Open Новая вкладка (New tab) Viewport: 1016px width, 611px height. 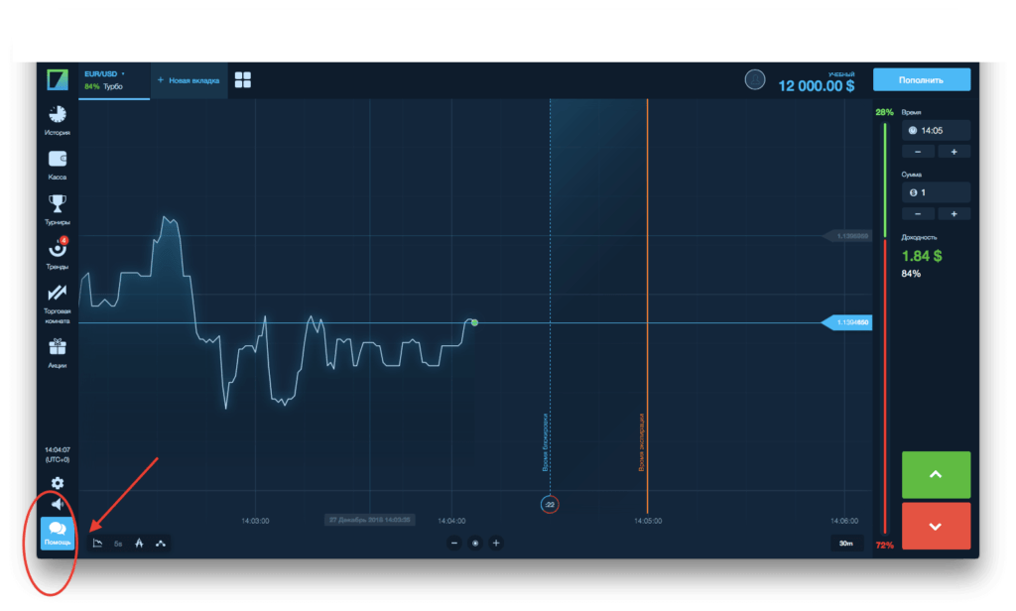pyautogui.click(x=188, y=79)
